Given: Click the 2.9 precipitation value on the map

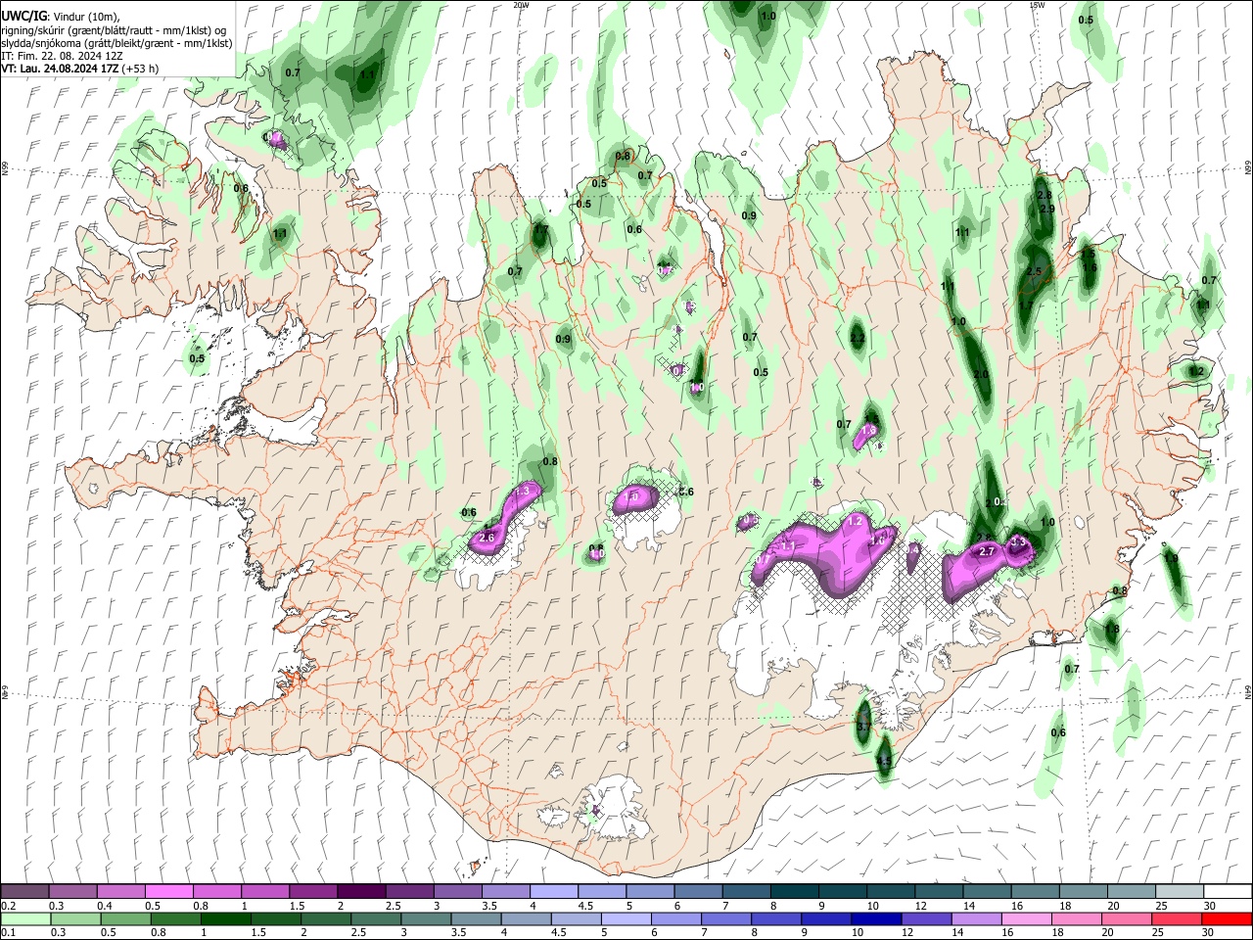Looking at the screenshot, I should point(1046,209).
